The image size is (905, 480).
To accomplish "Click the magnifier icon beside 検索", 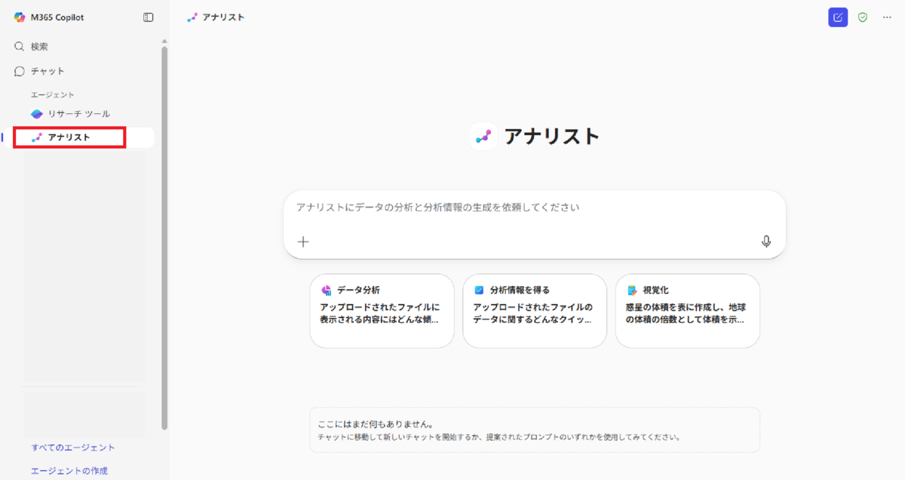I will 20,47.
